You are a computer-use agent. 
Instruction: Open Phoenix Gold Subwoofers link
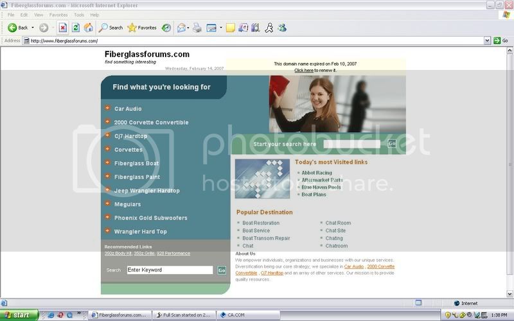point(151,218)
